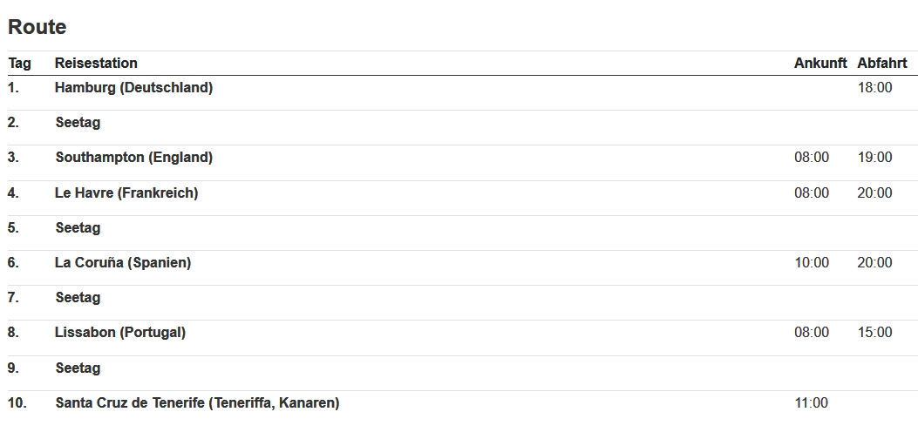Click the Abfahrt column header
Viewport: 918px width, 439px height.
[881, 63]
